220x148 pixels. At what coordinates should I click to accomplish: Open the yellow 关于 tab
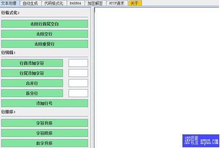135,3
